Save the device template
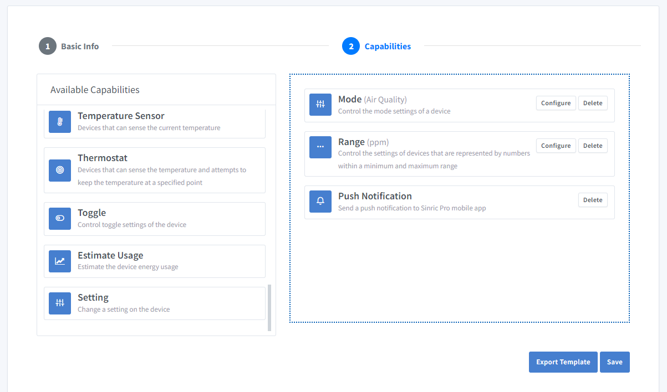The height and width of the screenshot is (392, 667). click(x=614, y=362)
